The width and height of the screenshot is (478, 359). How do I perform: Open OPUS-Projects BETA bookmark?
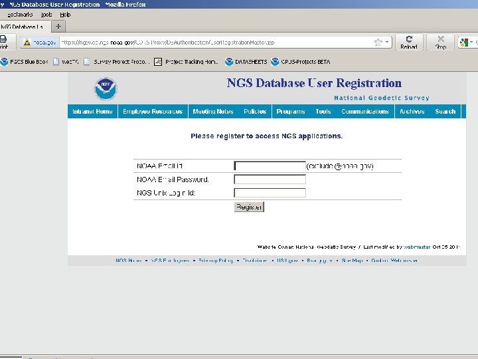[301, 62]
